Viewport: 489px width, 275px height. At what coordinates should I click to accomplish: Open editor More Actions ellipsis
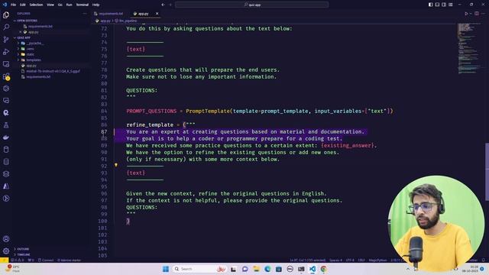pos(484,14)
